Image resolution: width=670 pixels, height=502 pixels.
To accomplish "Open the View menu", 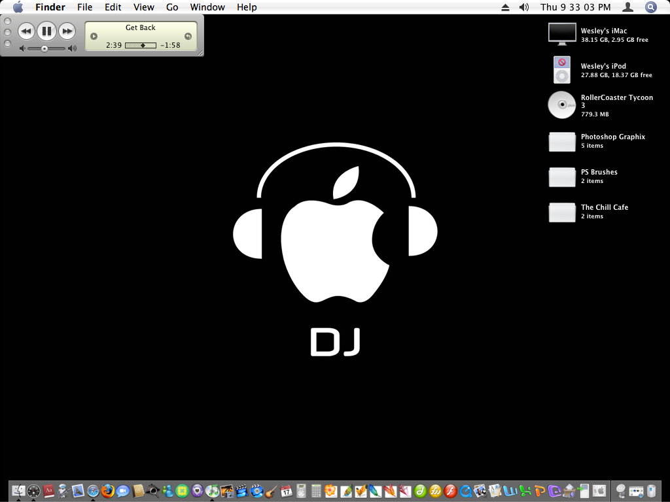I will click(143, 7).
